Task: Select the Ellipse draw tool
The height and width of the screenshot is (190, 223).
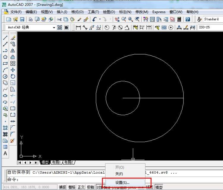Action: [5, 96]
